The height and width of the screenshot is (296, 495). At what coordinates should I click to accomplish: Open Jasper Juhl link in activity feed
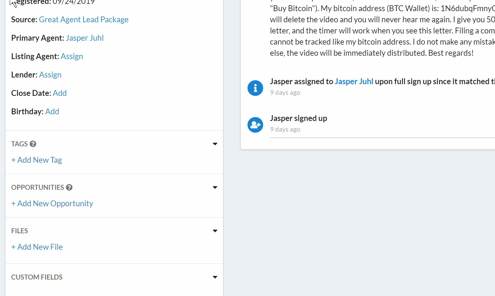click(354, 81)
